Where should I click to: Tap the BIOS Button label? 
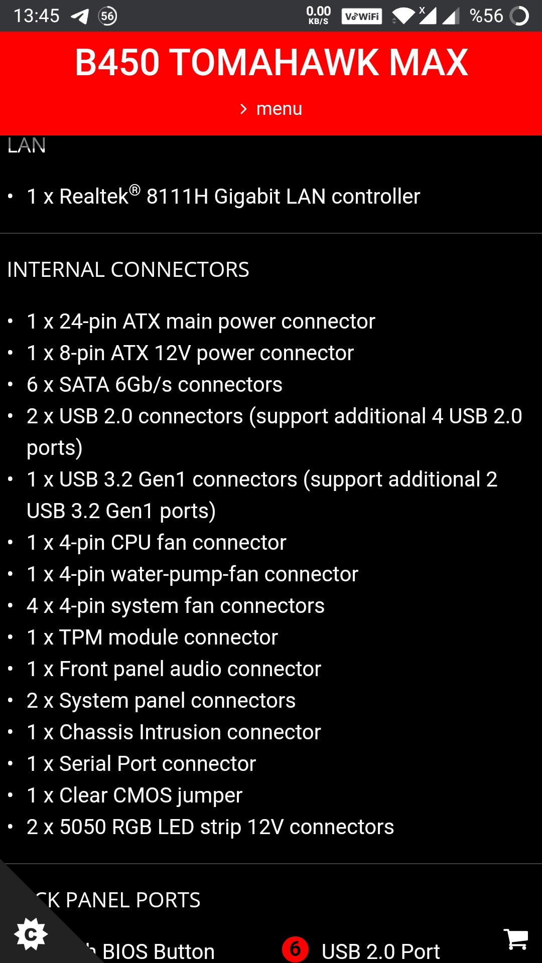pyautogui.click(x=158, y=951)
